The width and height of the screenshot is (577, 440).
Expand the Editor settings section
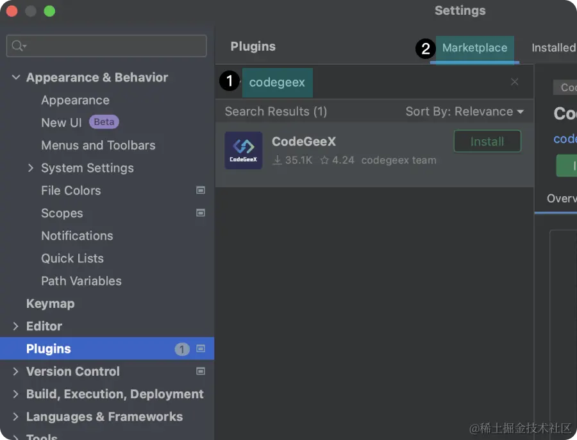click(15, 326)
